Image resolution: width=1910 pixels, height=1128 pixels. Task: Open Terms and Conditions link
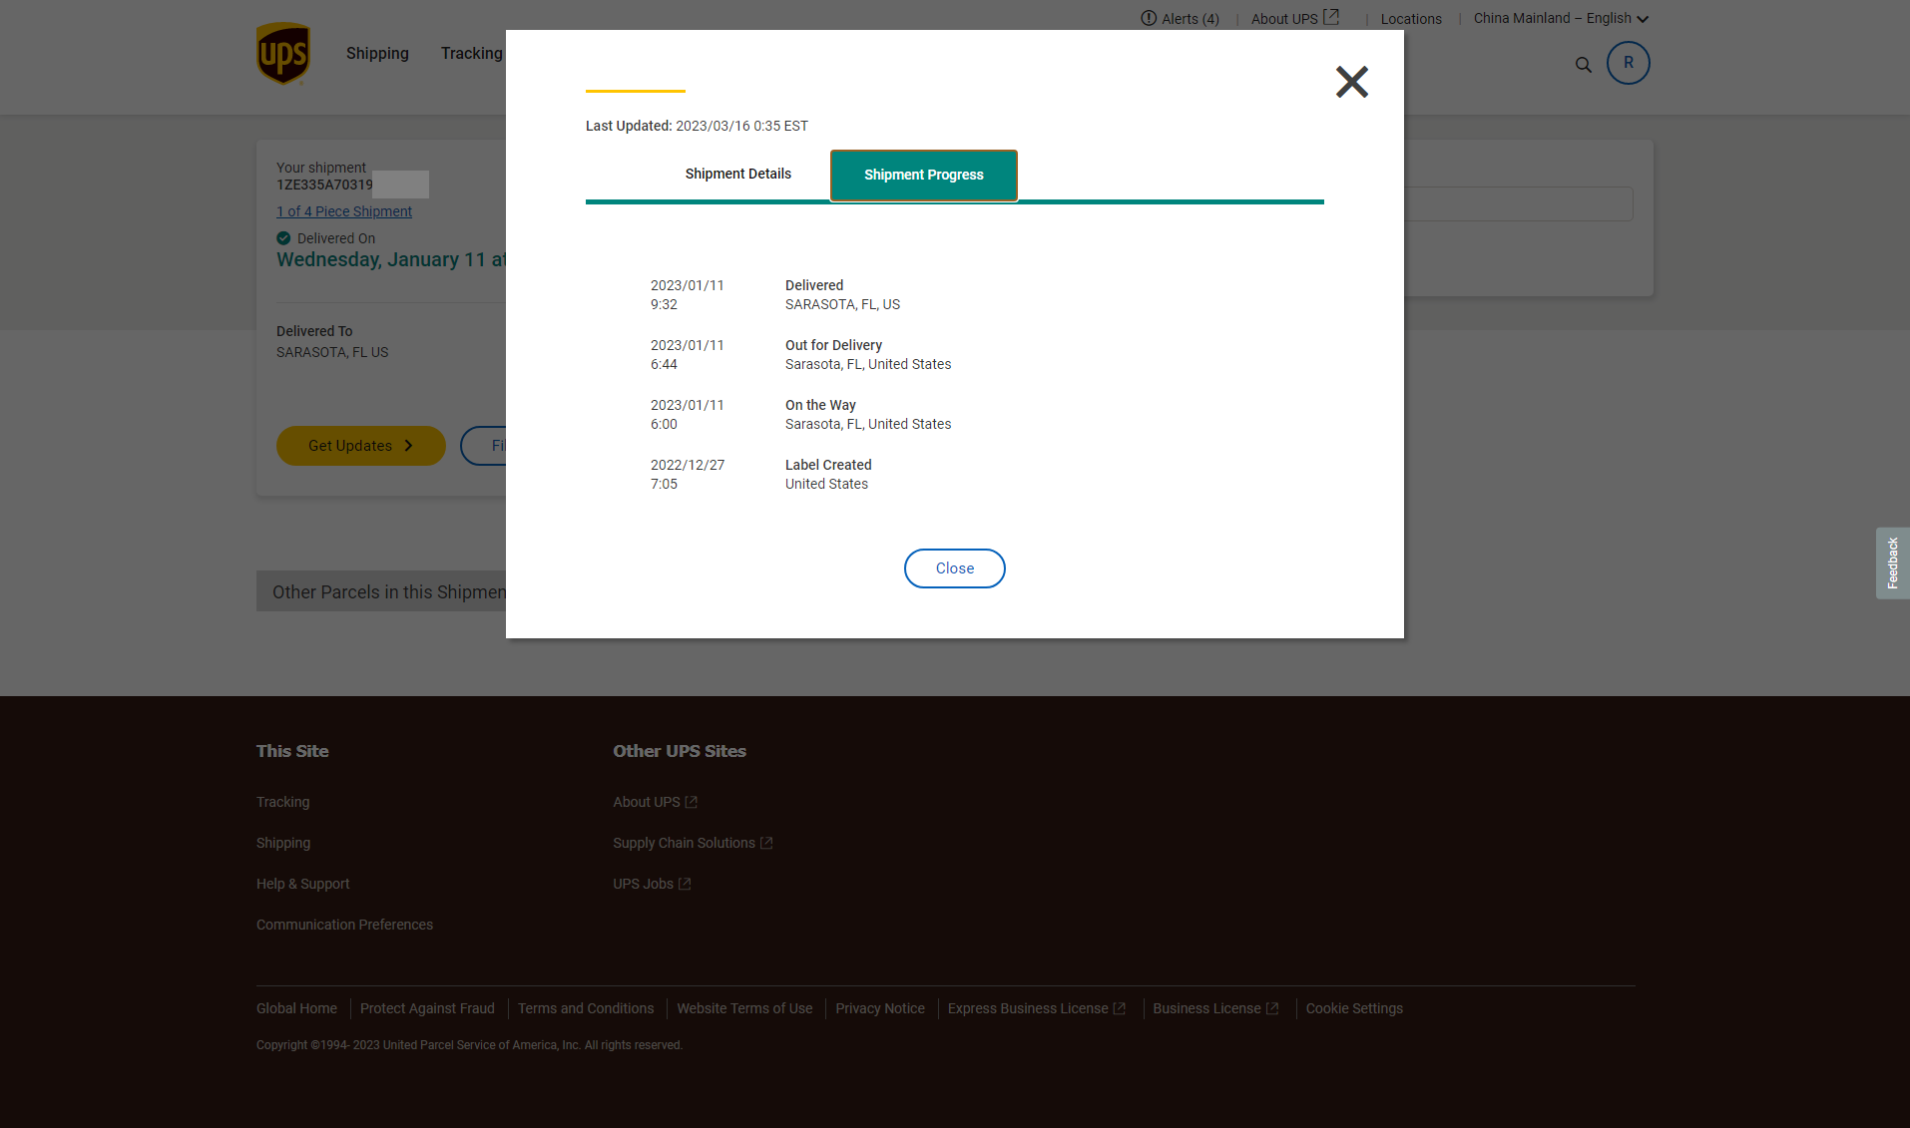coord(586,1008)
